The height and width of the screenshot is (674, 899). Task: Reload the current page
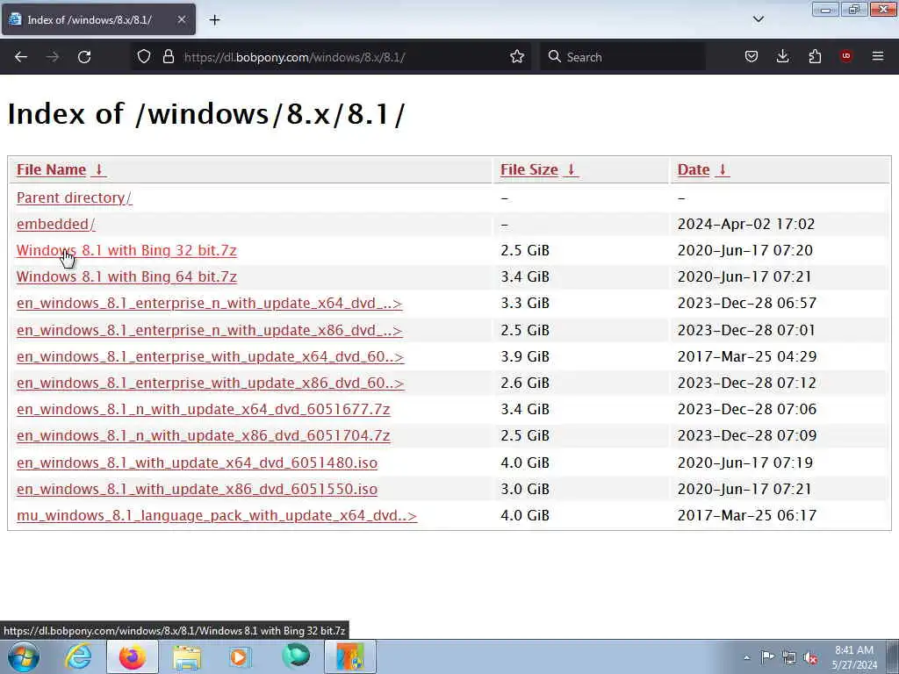[x=84, y=57]
